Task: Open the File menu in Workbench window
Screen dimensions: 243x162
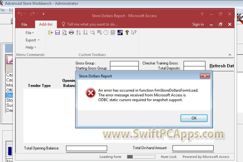Action: pos(2,10)
